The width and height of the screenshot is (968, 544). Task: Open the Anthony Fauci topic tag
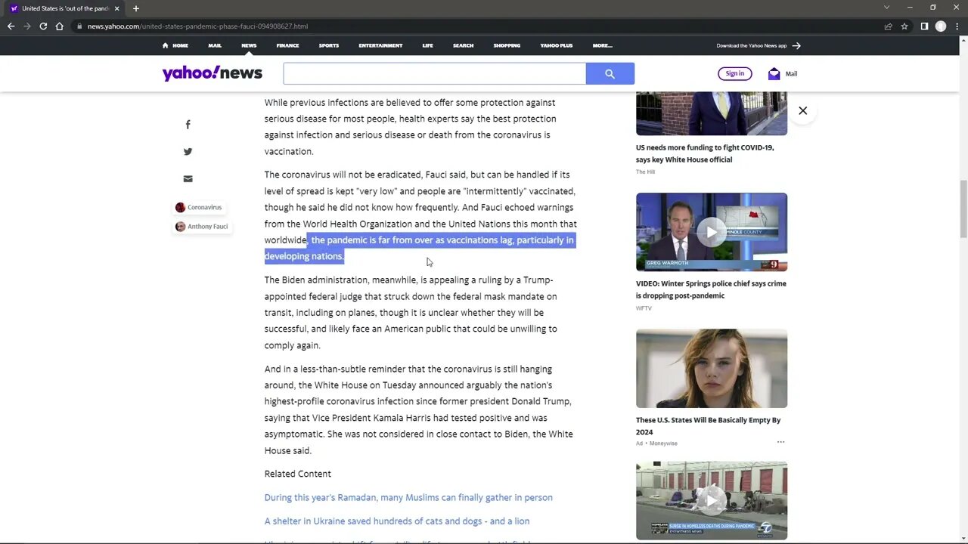point(202,227)
